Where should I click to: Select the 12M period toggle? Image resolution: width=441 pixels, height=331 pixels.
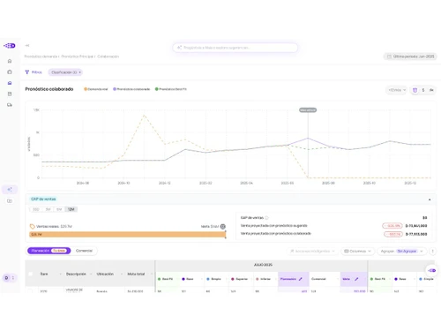point(71,209)
